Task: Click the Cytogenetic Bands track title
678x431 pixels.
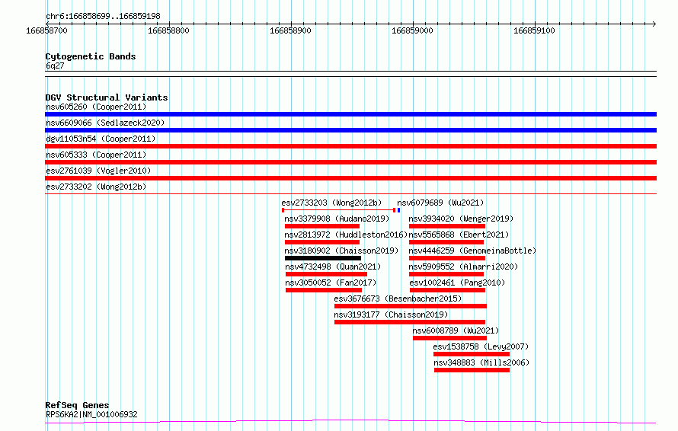Action: click(91, 56)
